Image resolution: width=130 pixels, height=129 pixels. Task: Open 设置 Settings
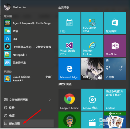[x=29, y=108]
